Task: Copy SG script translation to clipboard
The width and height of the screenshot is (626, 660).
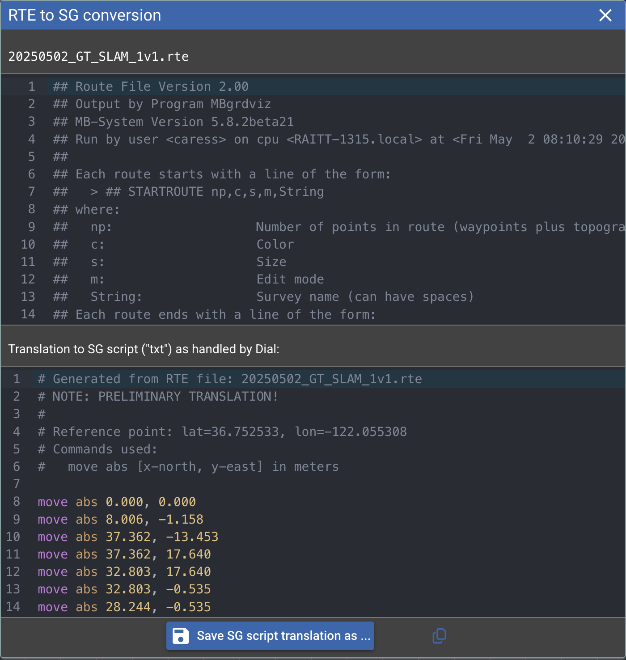Action: point(439,635)
